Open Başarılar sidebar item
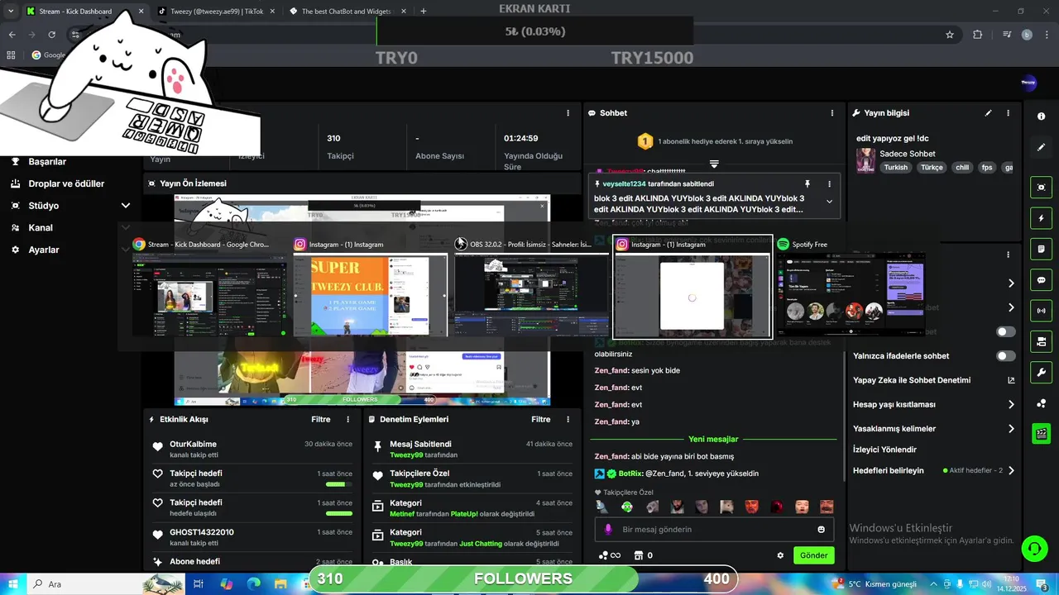1059x595 pixels. [47, 162]
